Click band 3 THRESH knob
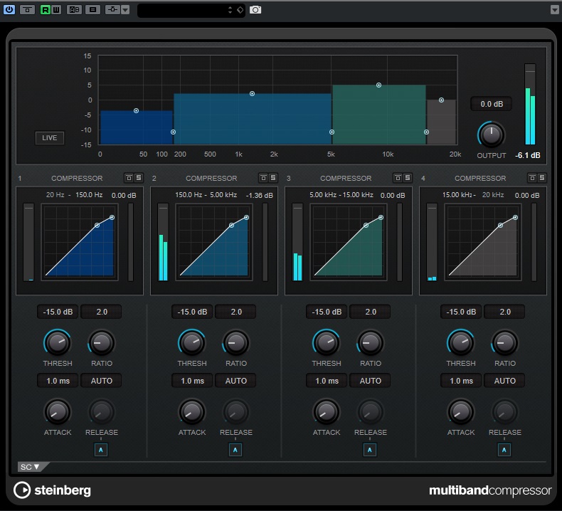The width and height of the screenshot is (562, 511). 326,343
